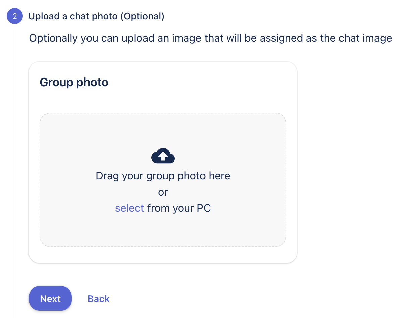
Task: Click the "Group photo" card heading
Action: click(x=74, y=82)
